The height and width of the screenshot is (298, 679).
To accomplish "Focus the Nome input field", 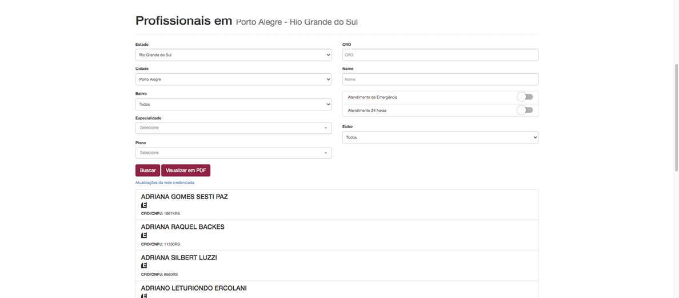I will (x=441, y=80).
